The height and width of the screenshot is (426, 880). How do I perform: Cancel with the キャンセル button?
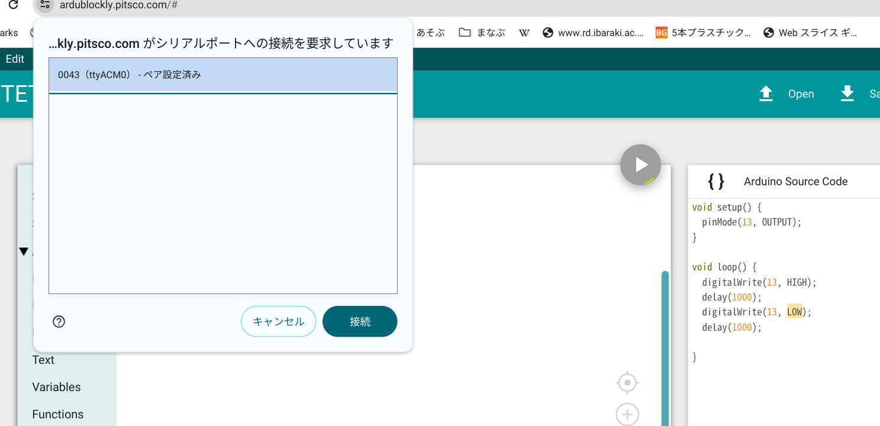click(278, 321)
